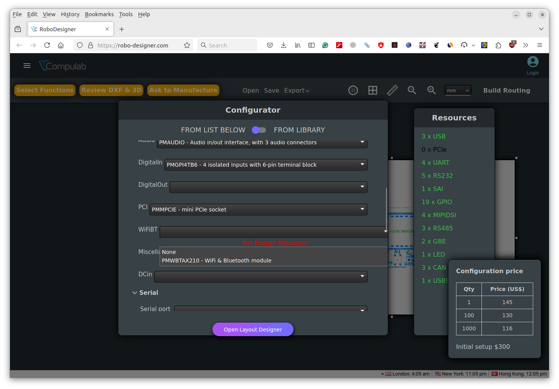Open the PCI PMMPCIE dropdown
This screenshot has height=389, width=559.
258,210
